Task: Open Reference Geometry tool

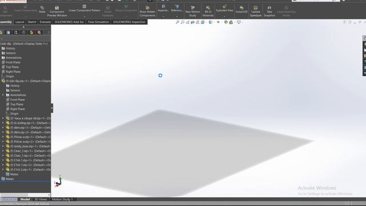Action: (x=177, y=8)
